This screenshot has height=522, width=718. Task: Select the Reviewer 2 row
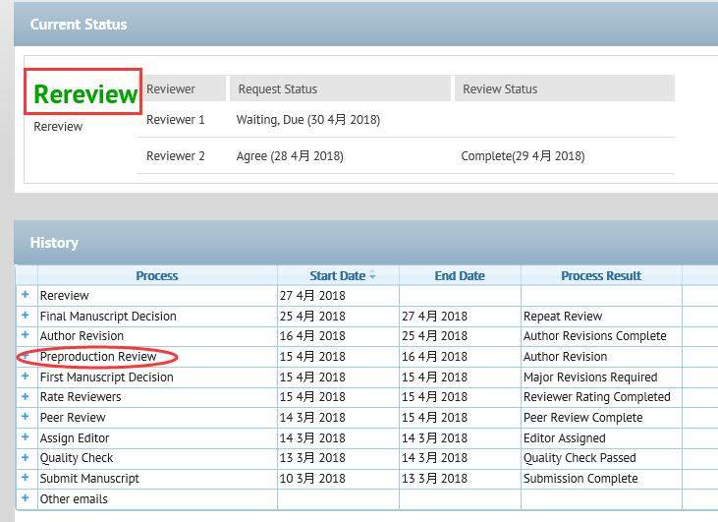tap(176, 156)
